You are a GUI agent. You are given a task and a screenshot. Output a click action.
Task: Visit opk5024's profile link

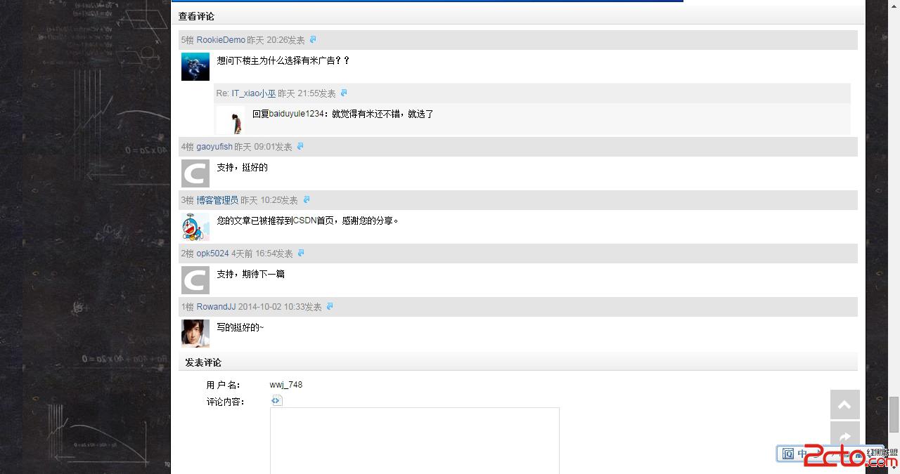(212, 254)
